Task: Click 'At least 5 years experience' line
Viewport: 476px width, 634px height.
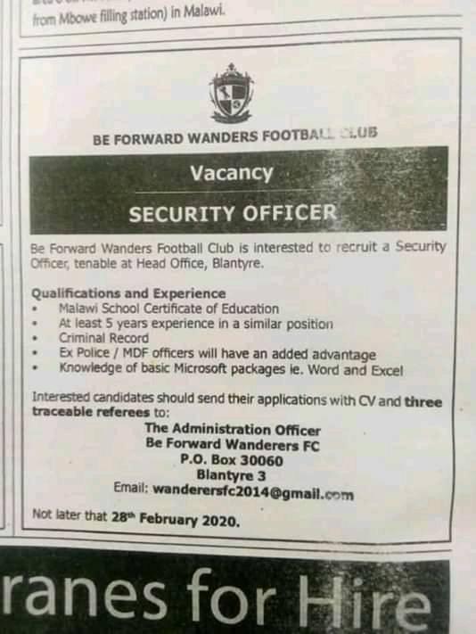Action: (x=196, y=324)
